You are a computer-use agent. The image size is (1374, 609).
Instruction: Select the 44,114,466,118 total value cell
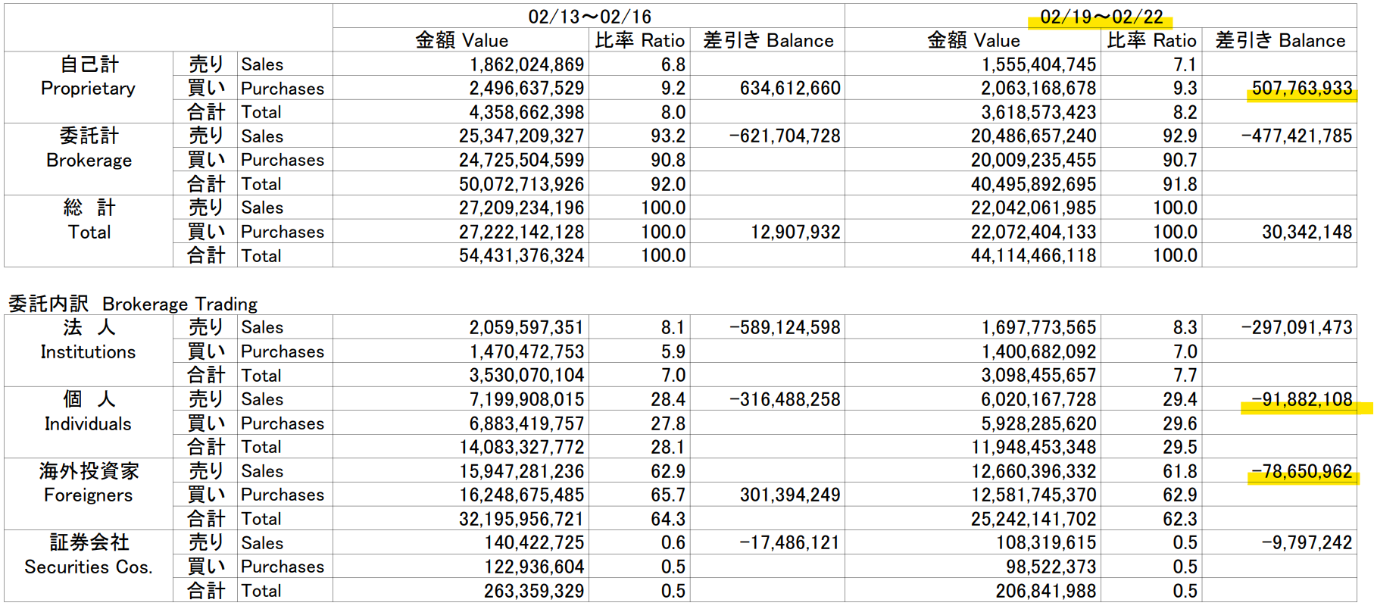[1033, 256]
